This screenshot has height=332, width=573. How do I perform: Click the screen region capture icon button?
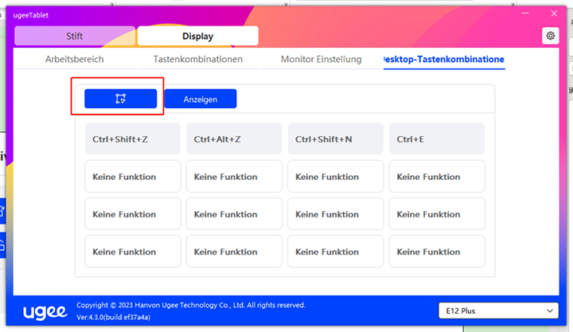[x=120, y=99]
